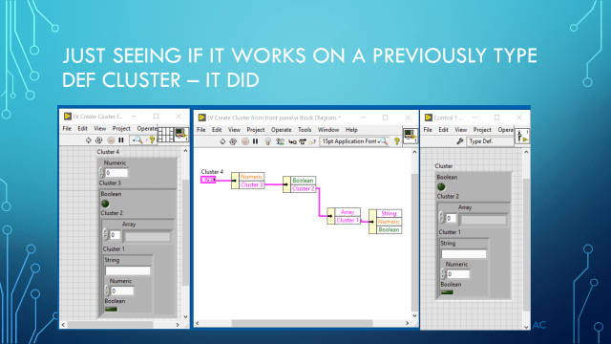The height and width of the screenshot is (344, 611).
Task: Click Step Out in Block Diagram toolbar
Action: pos(312,142)
